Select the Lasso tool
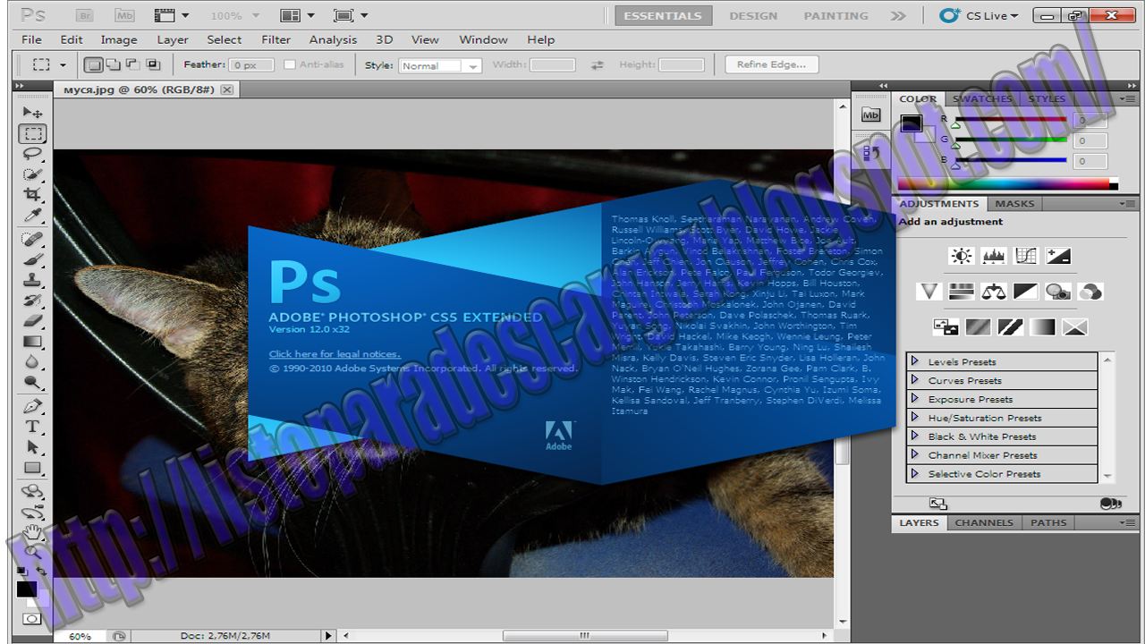Screen dimensions: 1145x644 point(32,155)
